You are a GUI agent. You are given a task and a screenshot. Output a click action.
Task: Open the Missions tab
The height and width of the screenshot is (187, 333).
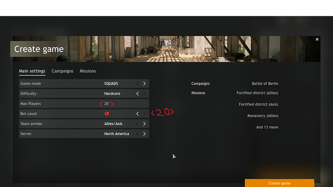88,71
